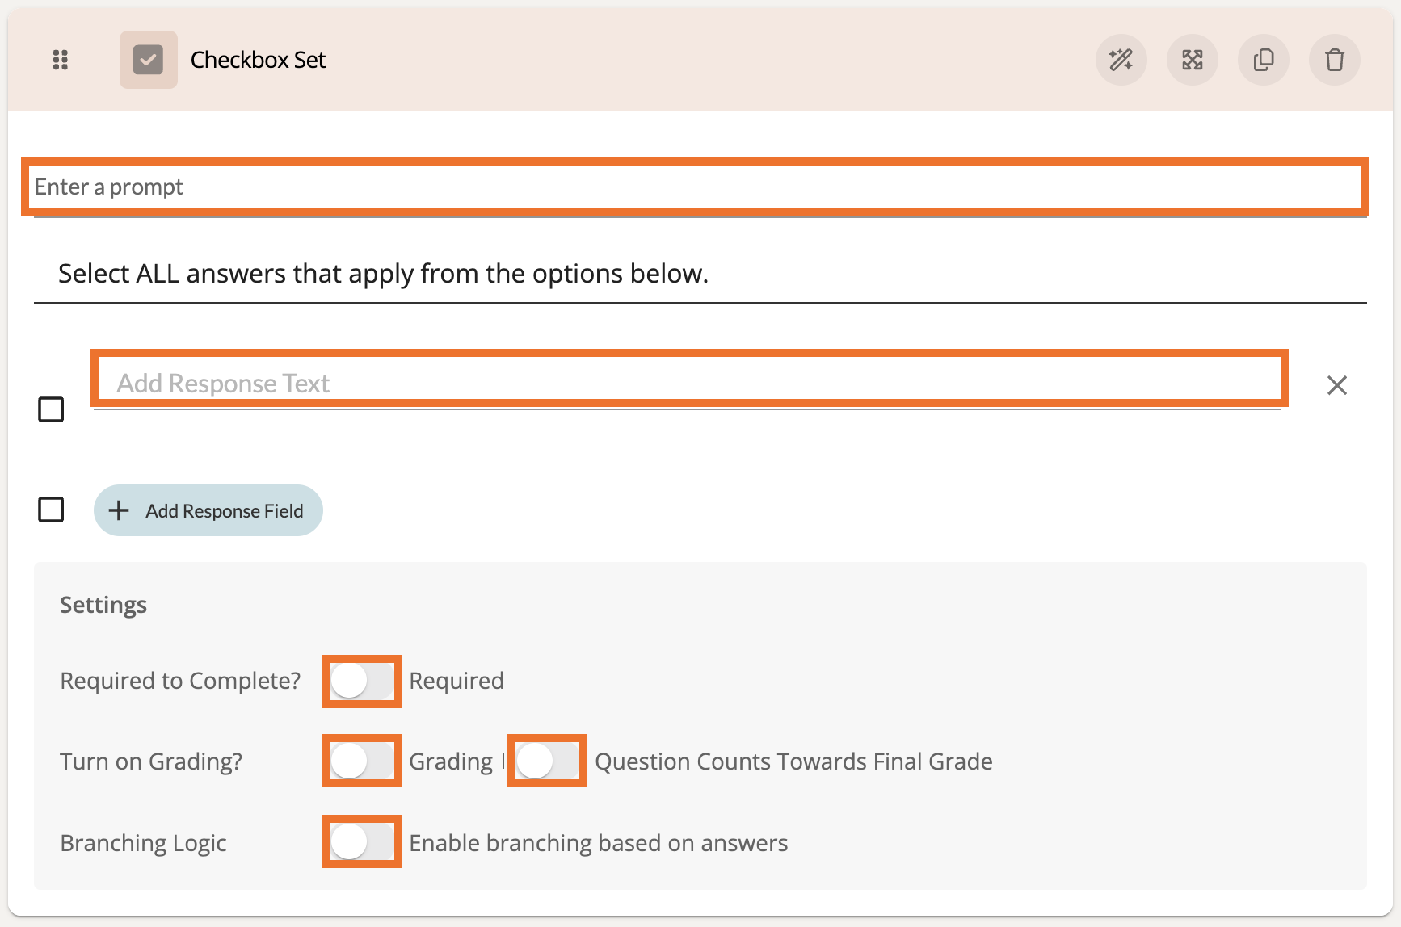Click the Enter a prompt field
The width and height of the screenshot is (1401, 927).
coord(695,187)
